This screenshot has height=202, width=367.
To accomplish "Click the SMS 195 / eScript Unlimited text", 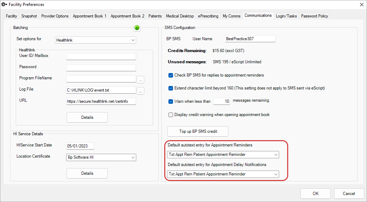I will (x=237, y=62).
